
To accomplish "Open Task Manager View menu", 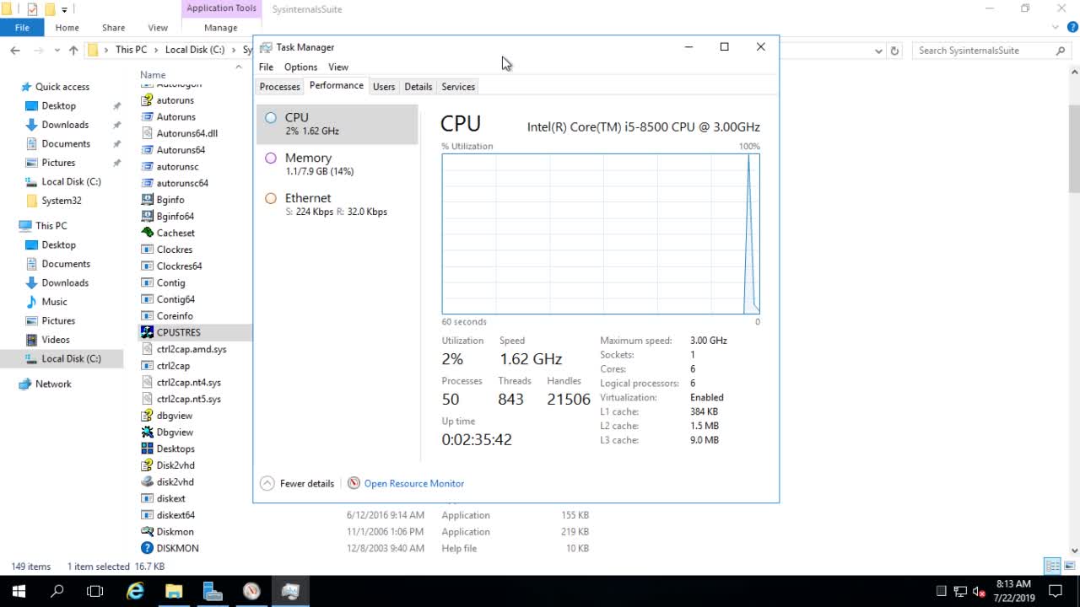I will tap(338, 67).
